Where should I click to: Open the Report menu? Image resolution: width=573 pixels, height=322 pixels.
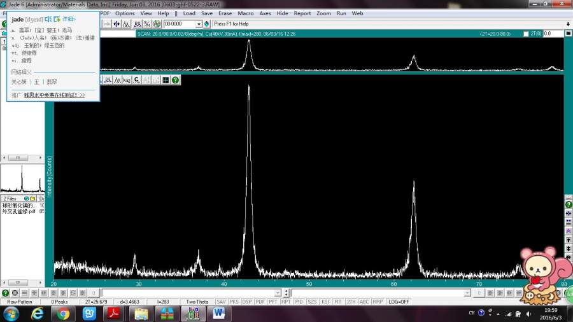coord(302,13)
